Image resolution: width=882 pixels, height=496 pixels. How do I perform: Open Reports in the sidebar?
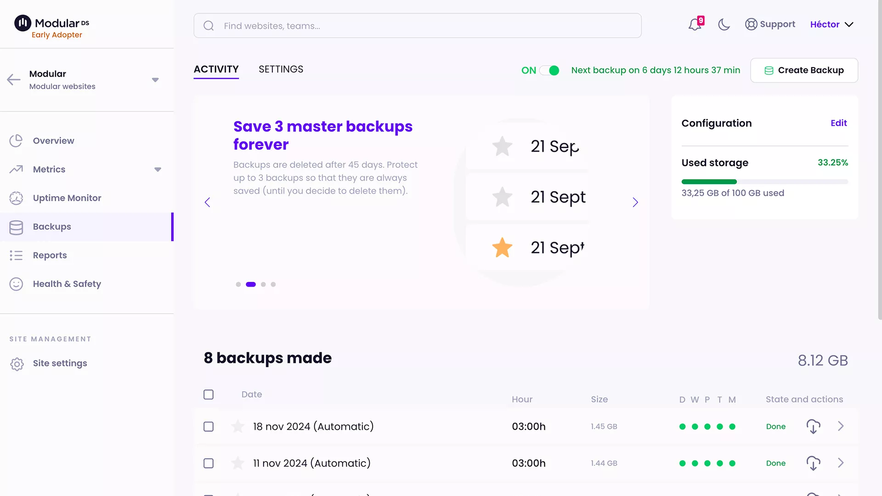point(50,255)
